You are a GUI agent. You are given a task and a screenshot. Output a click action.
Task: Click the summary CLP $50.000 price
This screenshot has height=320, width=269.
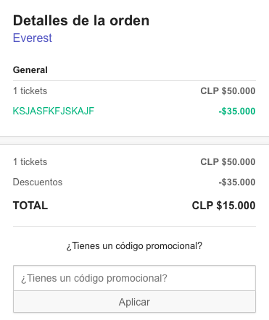pyautogui.click(x=228, y=161)
